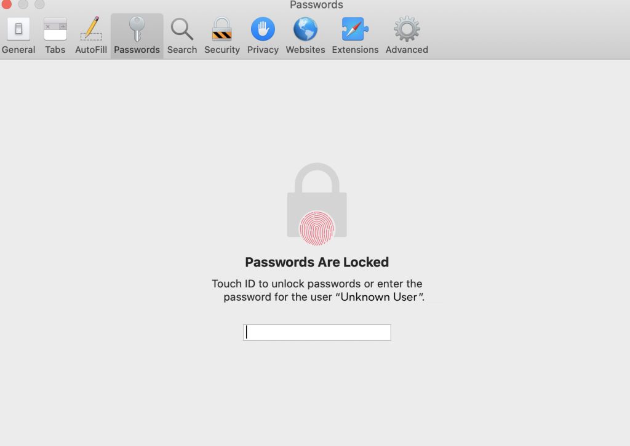Screen dimensions: 630x446
Task: Click the Passwords window title text
Action: tap(316, 5)
